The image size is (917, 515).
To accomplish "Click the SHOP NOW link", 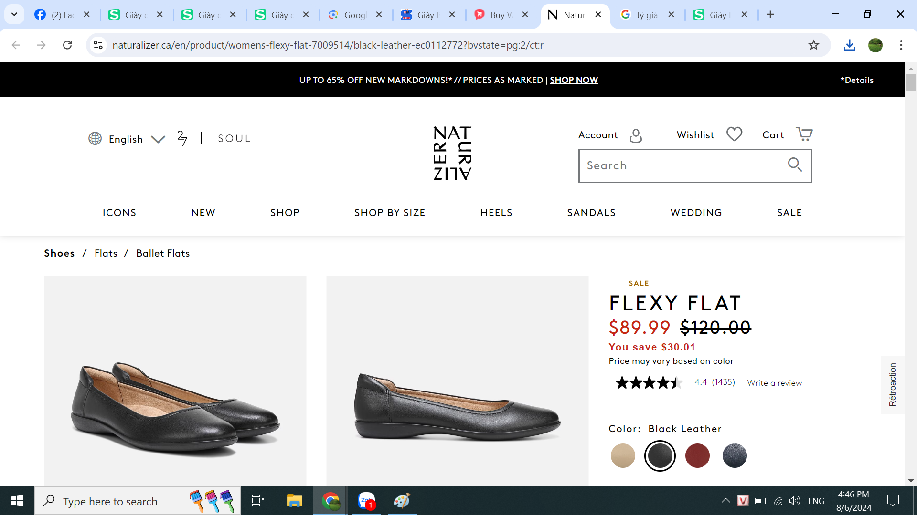I will [x=574, y=80].
